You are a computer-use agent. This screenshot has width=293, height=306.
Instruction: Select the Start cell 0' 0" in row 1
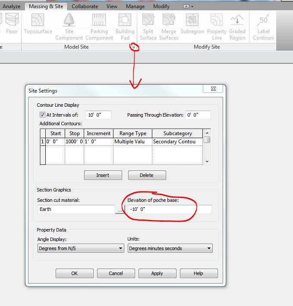(55, 142)
